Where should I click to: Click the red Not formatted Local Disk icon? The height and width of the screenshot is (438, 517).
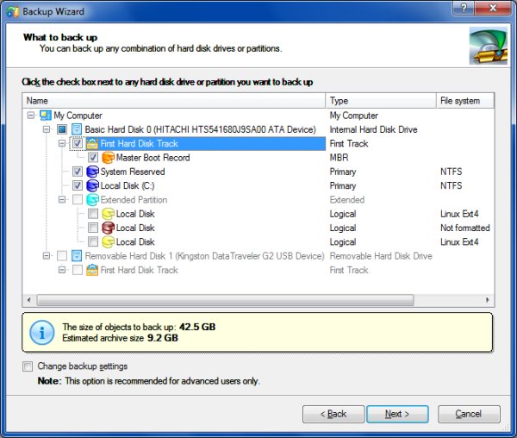(108, 228)
